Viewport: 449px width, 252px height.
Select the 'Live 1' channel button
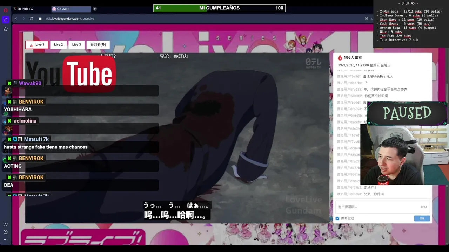[37, 45]
